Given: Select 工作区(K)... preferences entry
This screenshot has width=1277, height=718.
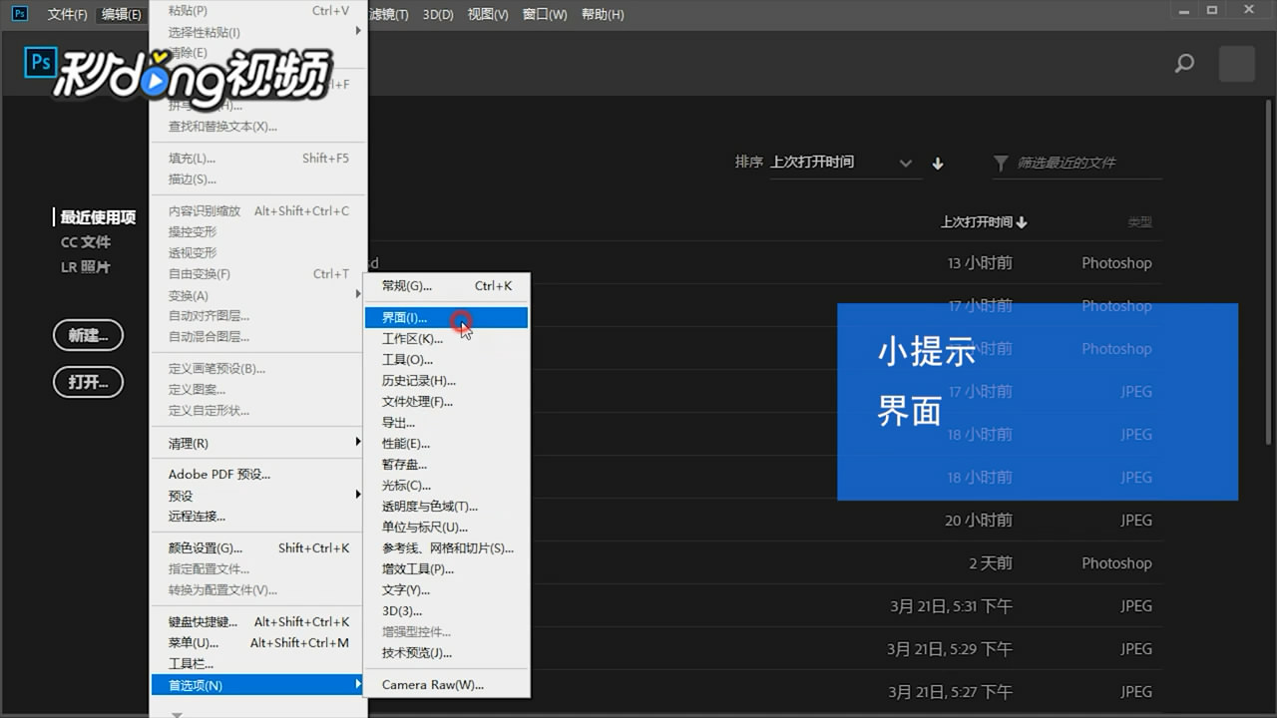Looking at the screenshot, I should [x=446, y=338].
